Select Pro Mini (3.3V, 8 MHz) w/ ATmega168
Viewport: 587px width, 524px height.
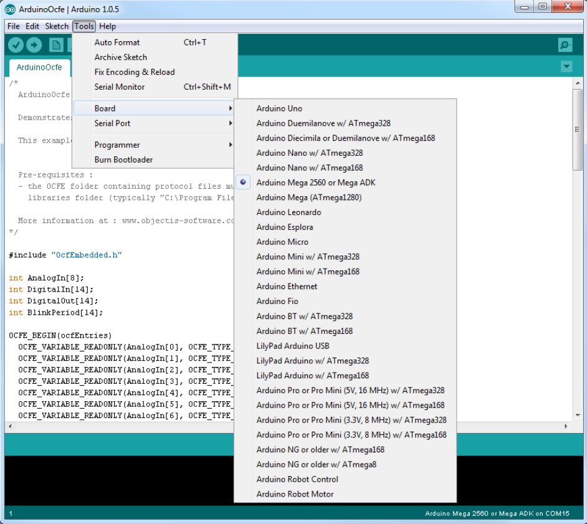point(345,435)
